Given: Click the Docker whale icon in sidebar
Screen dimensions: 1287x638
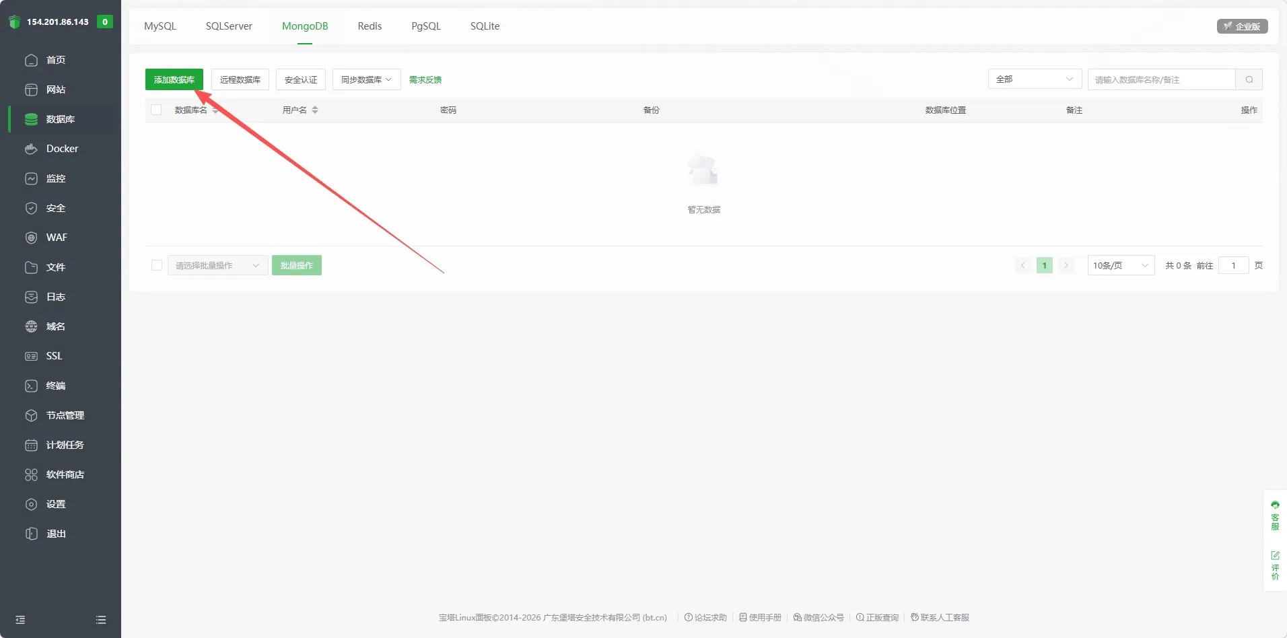Looking at the screenshot, I should tap(31, 149).
